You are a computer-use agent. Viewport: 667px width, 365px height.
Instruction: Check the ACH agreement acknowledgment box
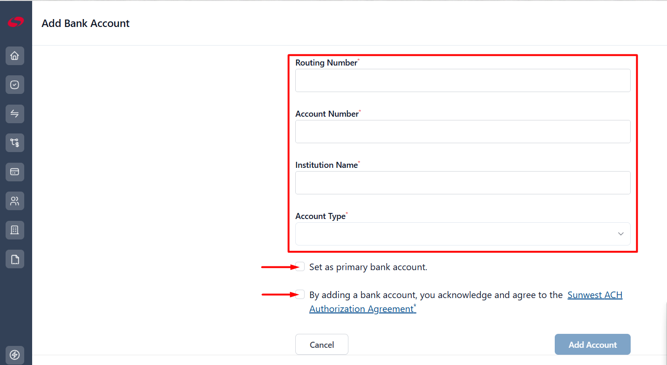point(300,294)
